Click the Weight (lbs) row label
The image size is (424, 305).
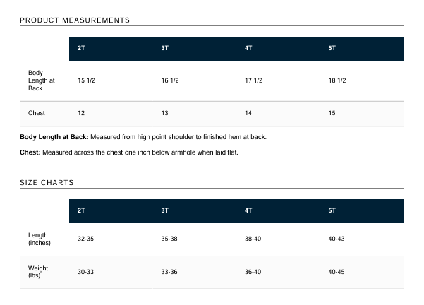[38, 272]
